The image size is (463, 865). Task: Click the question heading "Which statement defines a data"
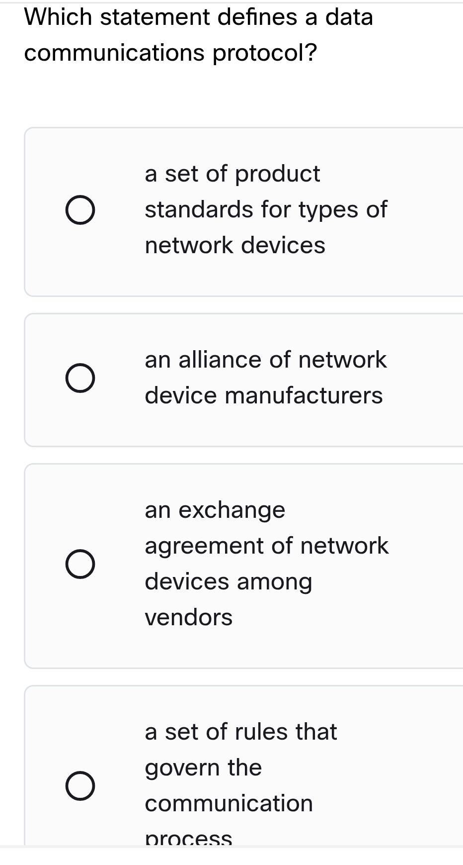click(199, 17)
